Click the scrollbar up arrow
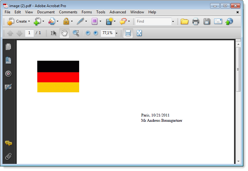This screenshot has width=248, height=171. point(238,45)
